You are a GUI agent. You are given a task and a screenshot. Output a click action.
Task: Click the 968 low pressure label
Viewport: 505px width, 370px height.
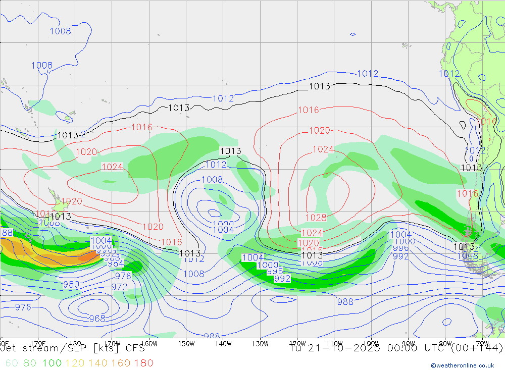click(x=97, y=319)
